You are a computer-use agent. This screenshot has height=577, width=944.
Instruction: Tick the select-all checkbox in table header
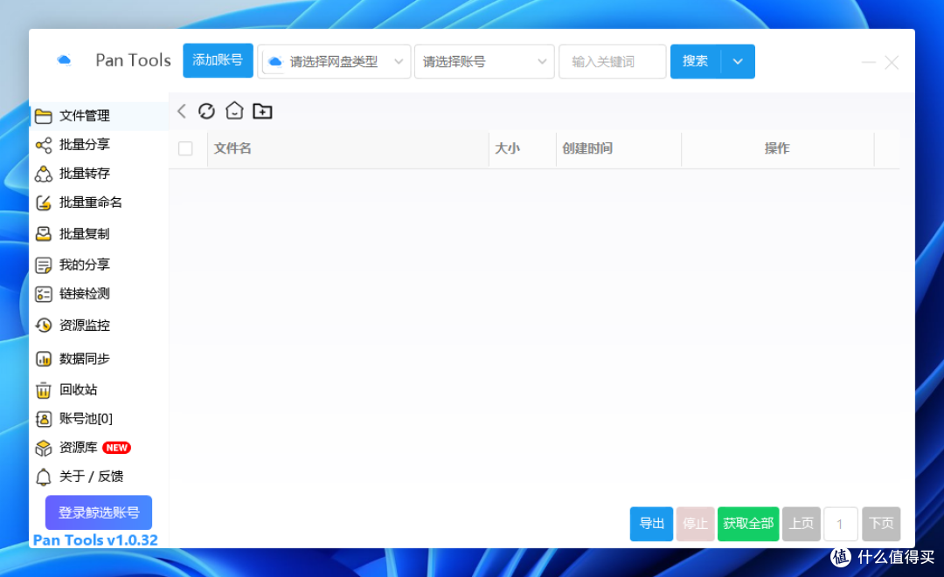185,148
